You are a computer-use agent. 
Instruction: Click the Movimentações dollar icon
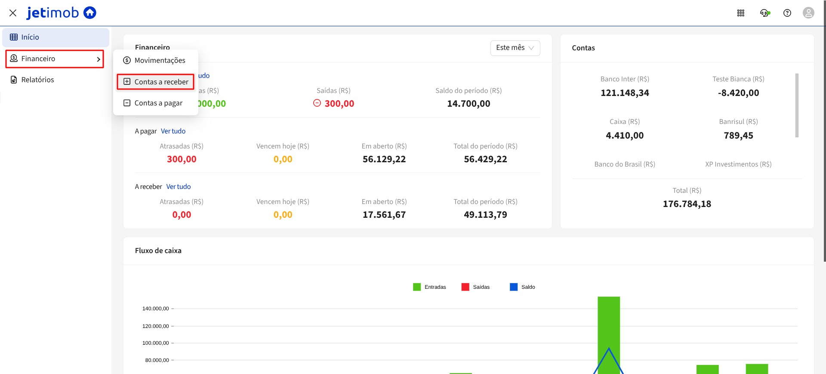pyautogui.click(x=127, y=60)
